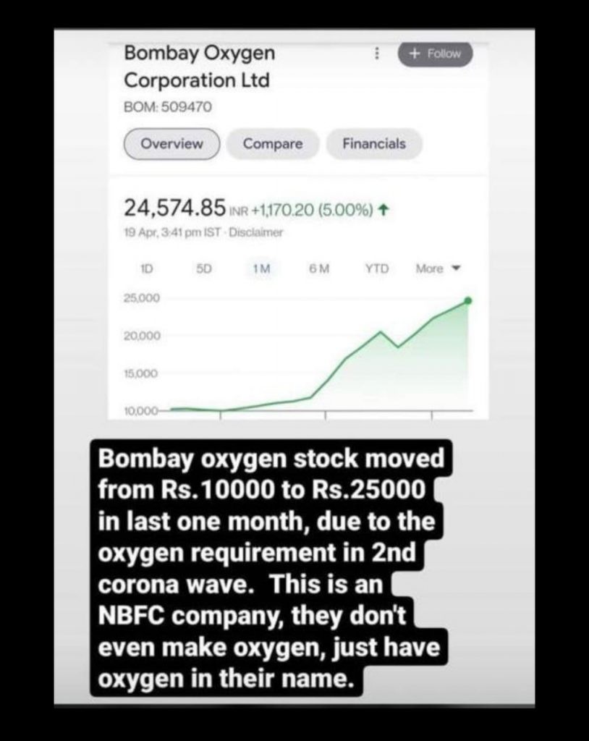Screen dimensions: 589x741
Task: Switch chart to 6M range
Action: point(319,269)
